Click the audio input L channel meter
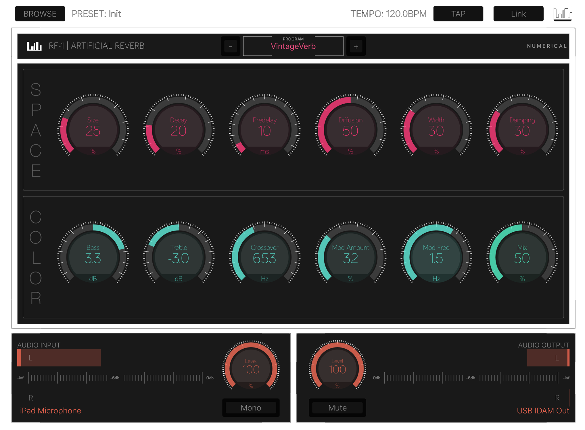 [x=59, y=358]
